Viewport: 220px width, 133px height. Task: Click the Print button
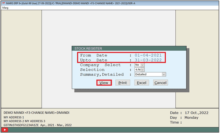(x=123, y=83)
